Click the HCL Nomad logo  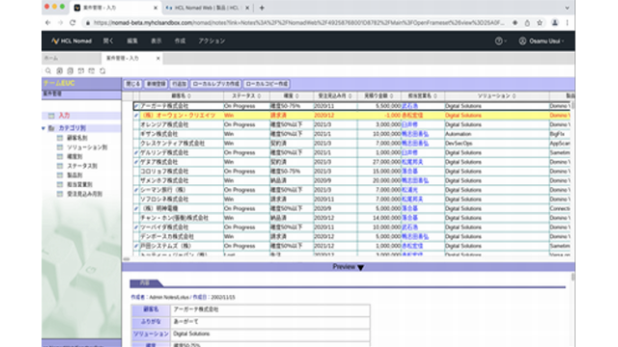71,40
